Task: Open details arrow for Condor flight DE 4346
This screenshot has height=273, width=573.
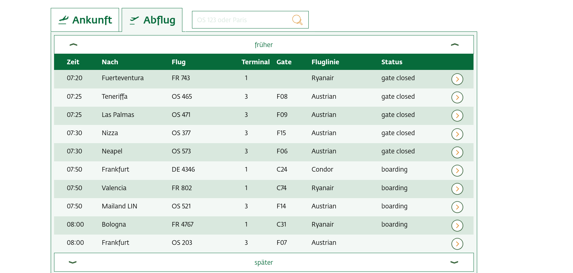Action: coord(457,171)
